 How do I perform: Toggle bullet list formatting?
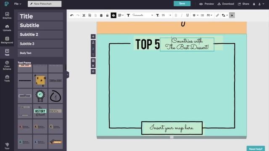point(203,16)
